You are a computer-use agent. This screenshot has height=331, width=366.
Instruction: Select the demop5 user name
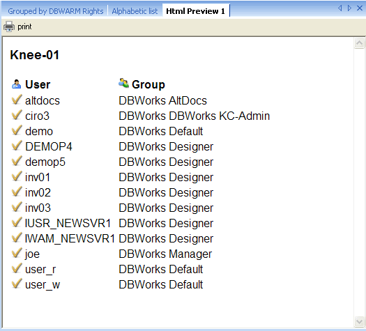pyautogui.click(x=45, y=162)
